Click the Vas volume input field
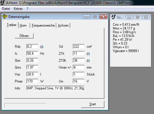154x114 pixels. pyautogui.click(x=32, y=74)
